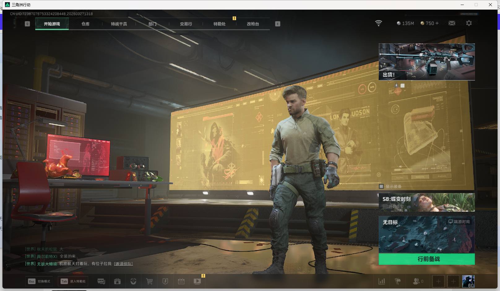Click the Tab 进入特勤处 button
500x291 pixels.
point(73,281)
